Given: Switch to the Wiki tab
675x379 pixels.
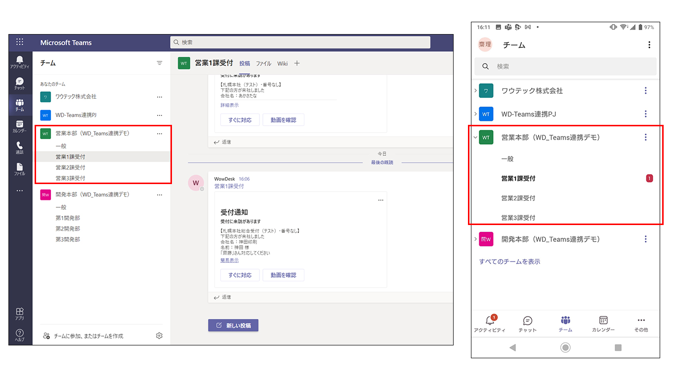Looking at the screenshot, I should click(282, 63).
